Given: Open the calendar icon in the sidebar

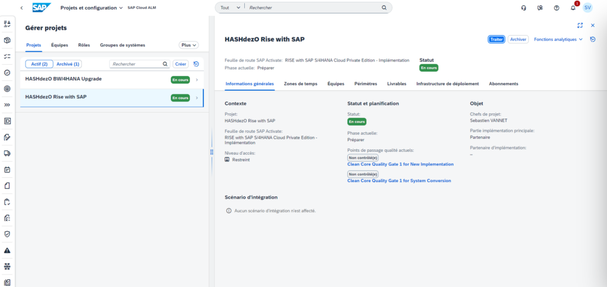Looking at the screenshot, I should (7, 170).
